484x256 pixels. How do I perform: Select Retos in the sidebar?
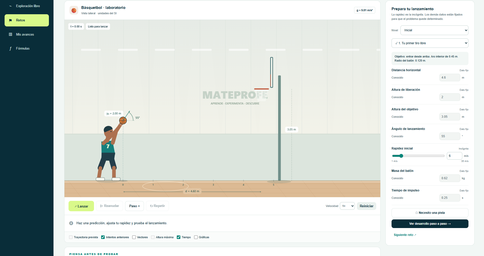pos(27,20)
